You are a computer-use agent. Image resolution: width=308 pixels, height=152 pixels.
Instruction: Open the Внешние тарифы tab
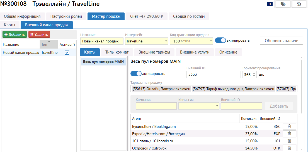tap(154, 52)
